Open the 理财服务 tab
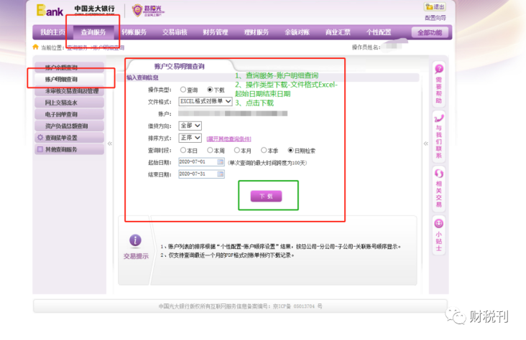The height and width of the screenshot is (340, 526). (x=257, y=32)
